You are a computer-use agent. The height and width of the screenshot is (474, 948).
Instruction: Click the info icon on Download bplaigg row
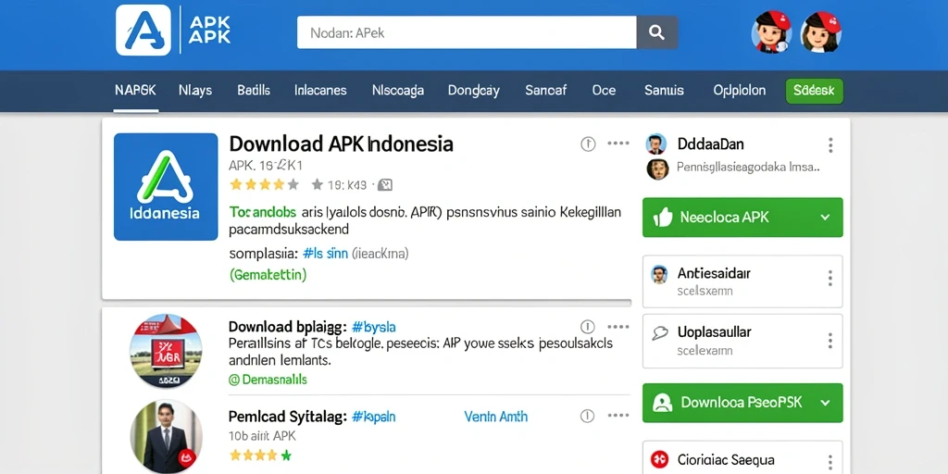point(588,327)
